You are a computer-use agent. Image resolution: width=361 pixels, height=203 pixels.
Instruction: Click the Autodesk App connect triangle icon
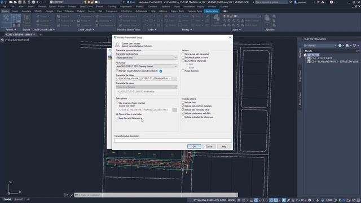coord(323,2)
